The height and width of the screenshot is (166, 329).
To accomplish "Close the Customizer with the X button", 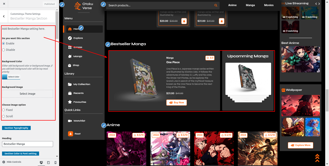I will 4,4.
